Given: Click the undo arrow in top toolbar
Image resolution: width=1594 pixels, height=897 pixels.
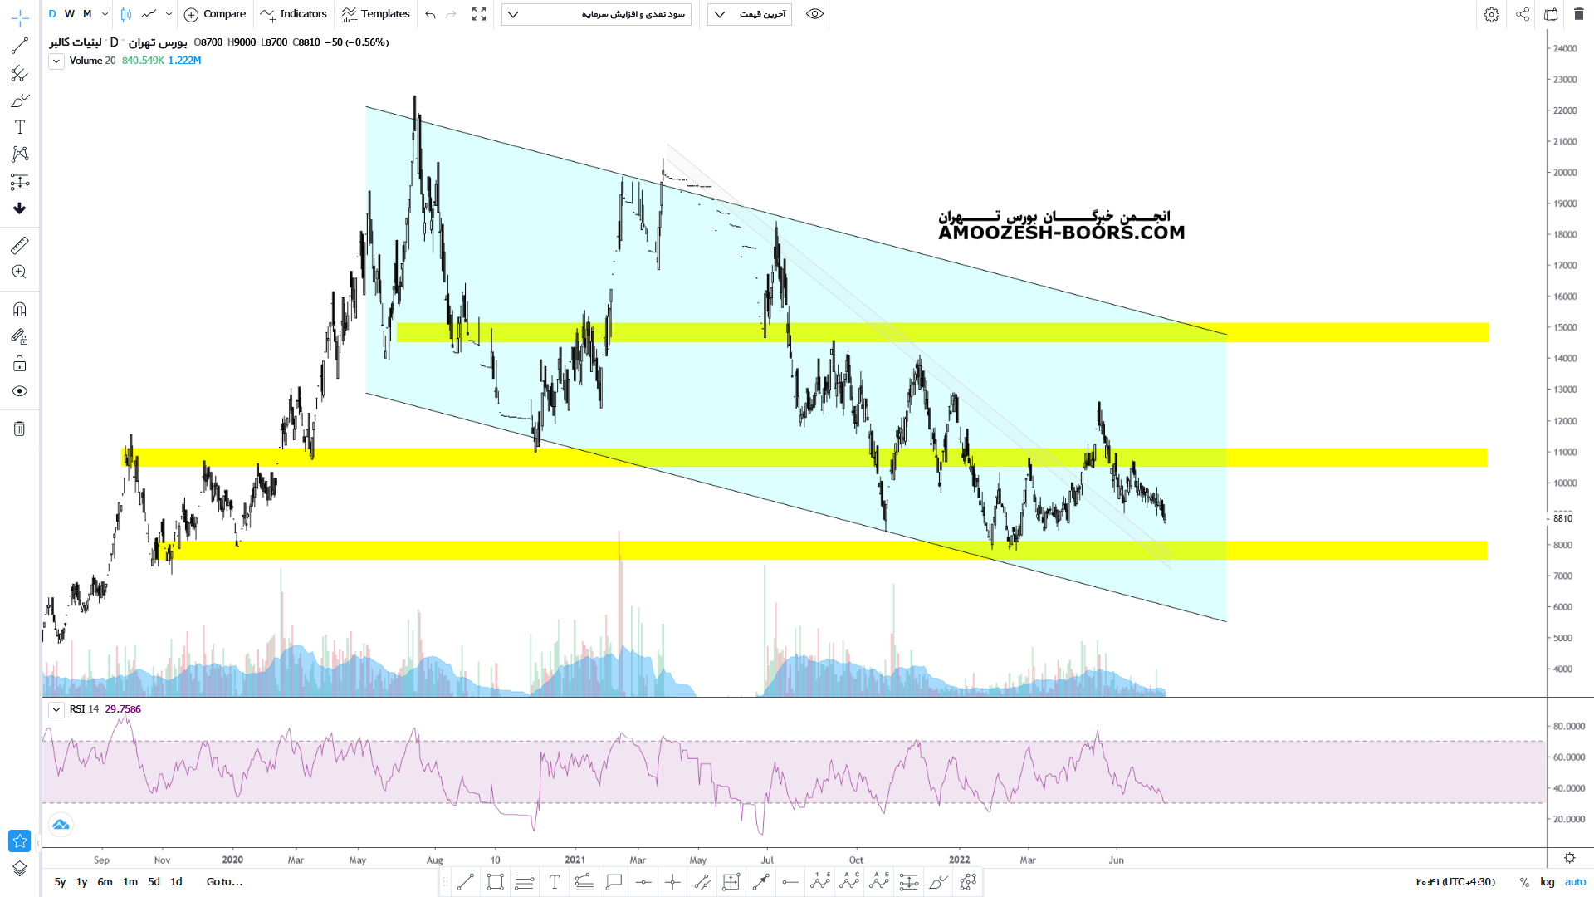Looking at the screenshot, I should (430, 14).
